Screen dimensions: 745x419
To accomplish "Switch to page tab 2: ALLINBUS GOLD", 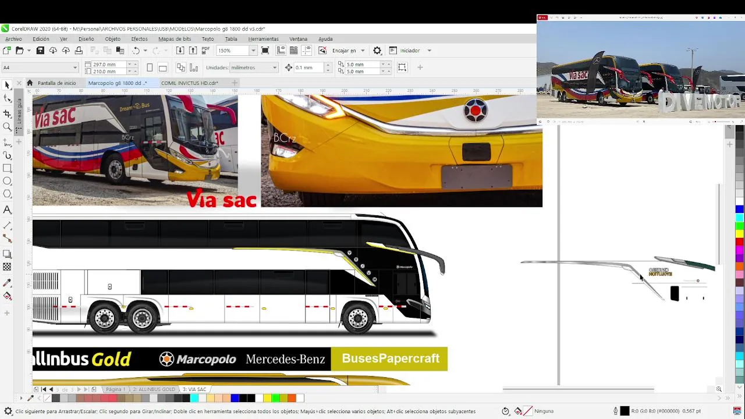I will click(154, 389).
